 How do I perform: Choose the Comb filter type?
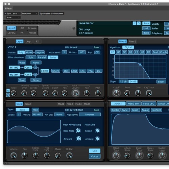pyautogui.click(x=163, y=52)
